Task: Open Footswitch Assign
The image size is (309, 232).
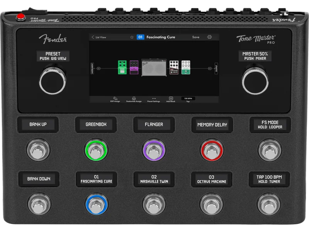Action: coord(134,99)
